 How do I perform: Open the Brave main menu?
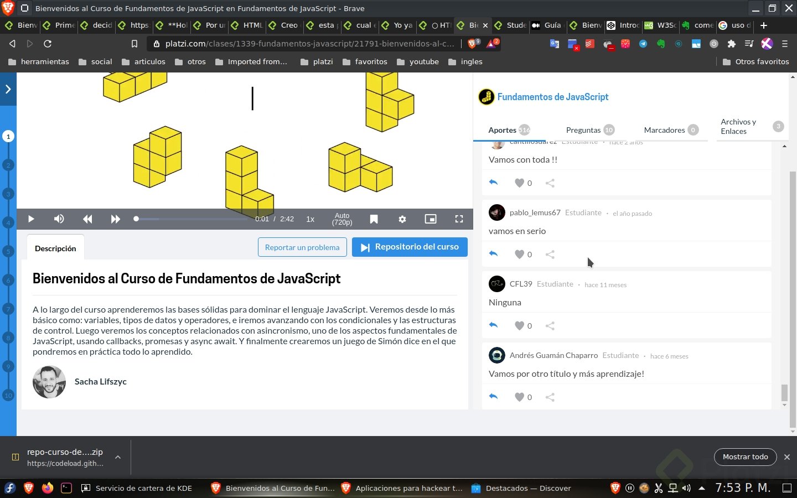784,44
